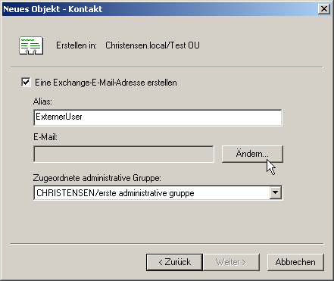Viewport: 334px width, 281px height.
Task: Click the 'Eine Exchange-E-Mail-Adresse erstellen' checkbox label
Action: click(106, 83)
